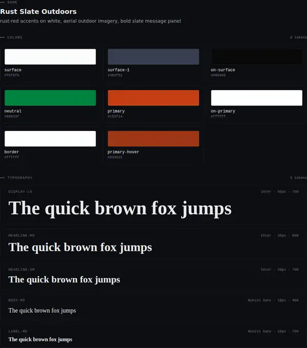This screenshot has height=348, width=307.
Task: Select the LABEL-MD bold sample text
Action: (40, 339)
